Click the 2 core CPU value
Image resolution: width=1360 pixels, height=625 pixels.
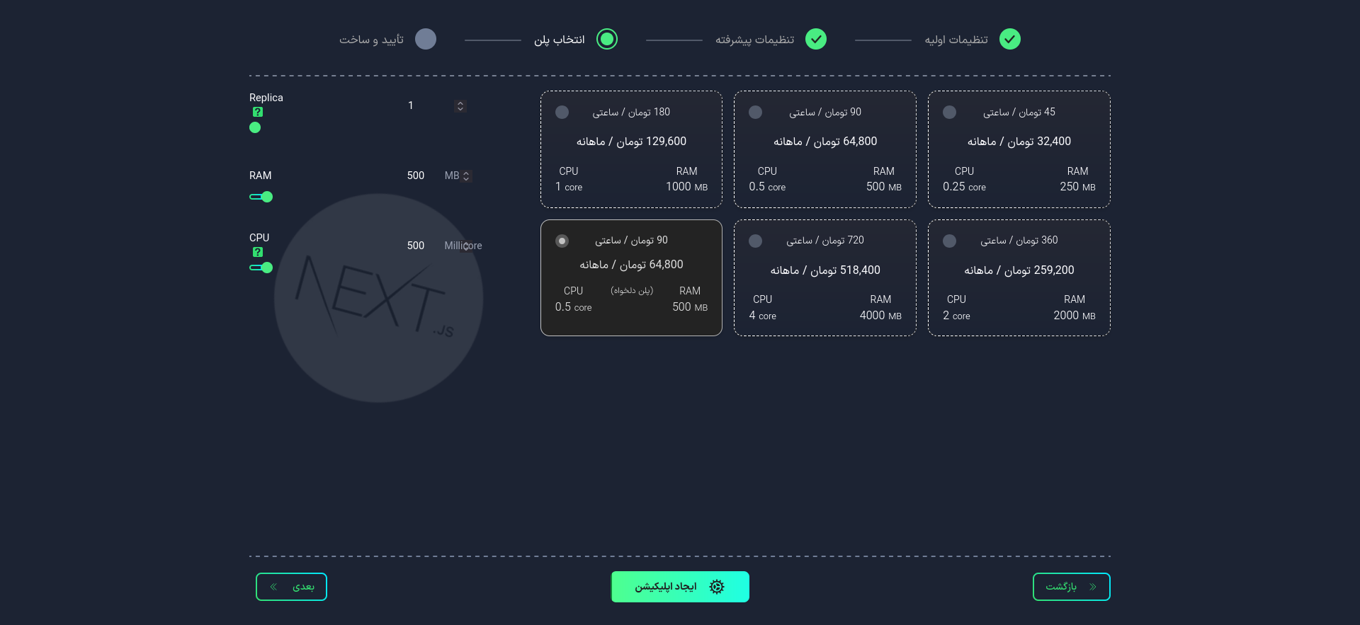tap(956, 316)
